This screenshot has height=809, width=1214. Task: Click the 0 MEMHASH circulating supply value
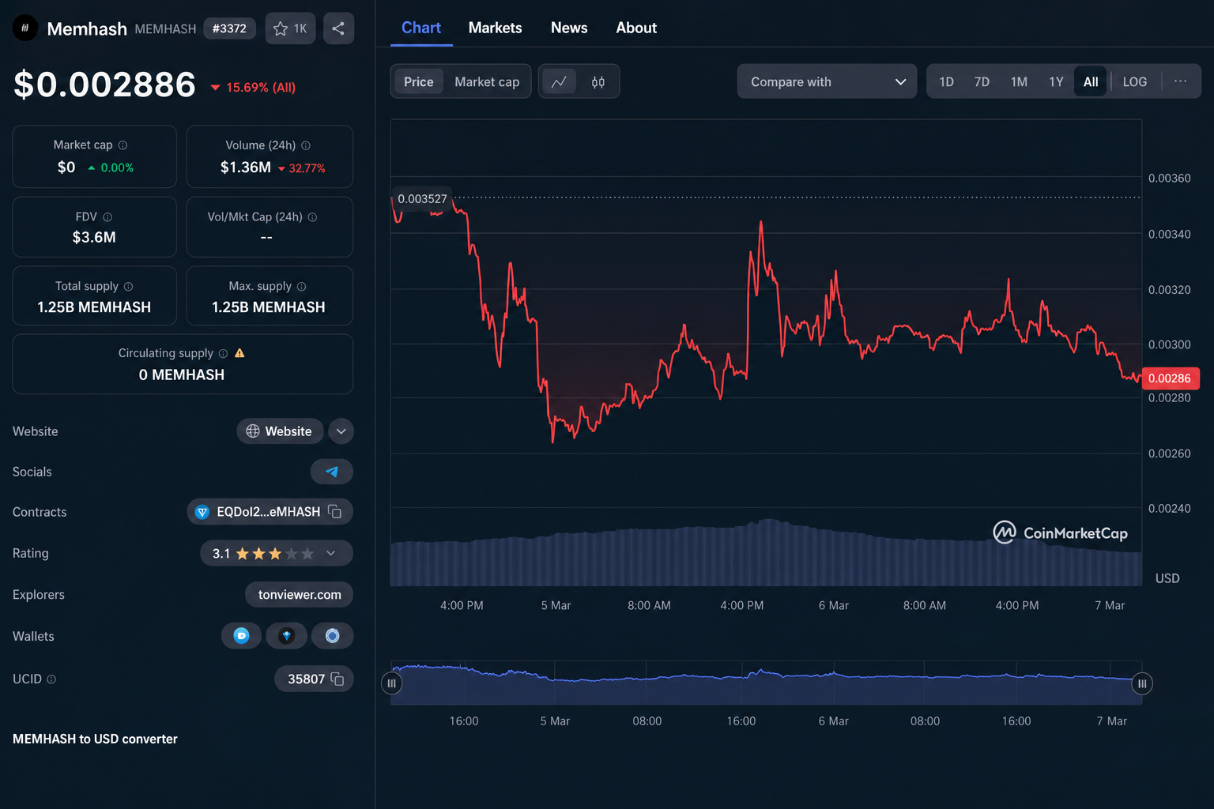coord(182,374)
